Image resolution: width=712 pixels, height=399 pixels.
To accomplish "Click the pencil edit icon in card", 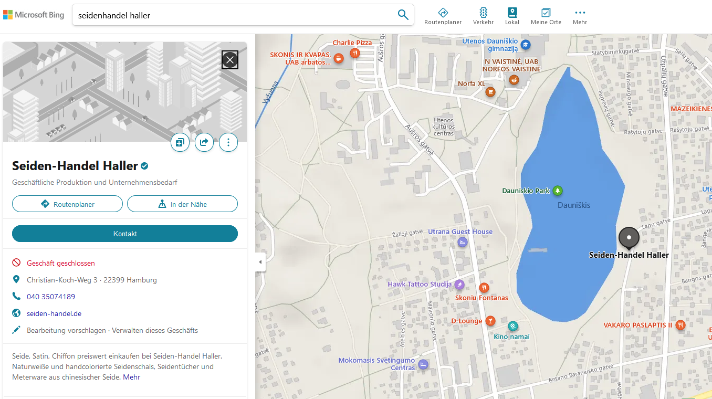I will [x=16, y=330].
